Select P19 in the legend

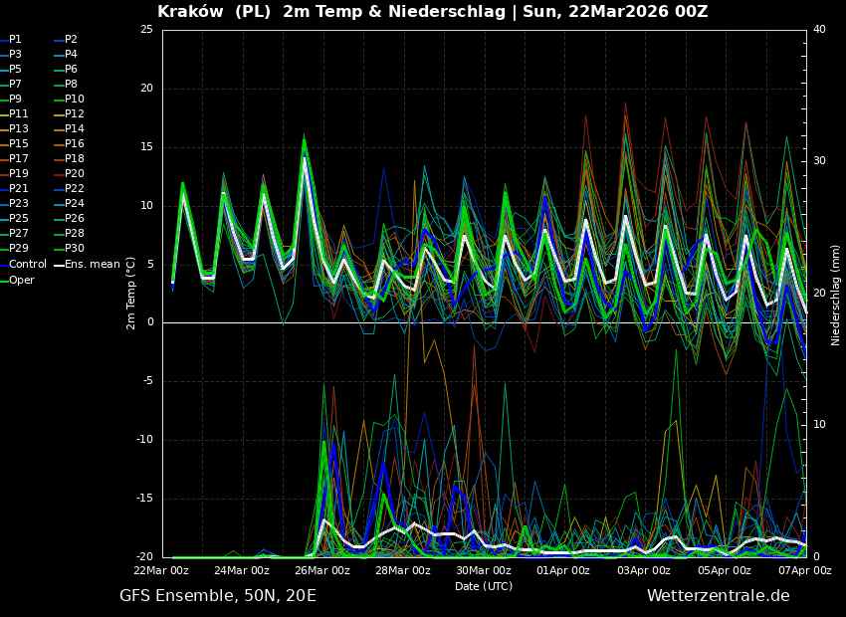(14, 174)
